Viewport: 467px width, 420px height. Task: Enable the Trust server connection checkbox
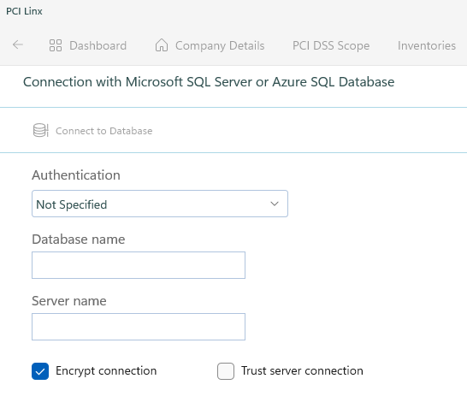pyautogui.click(x=226, y=371)
